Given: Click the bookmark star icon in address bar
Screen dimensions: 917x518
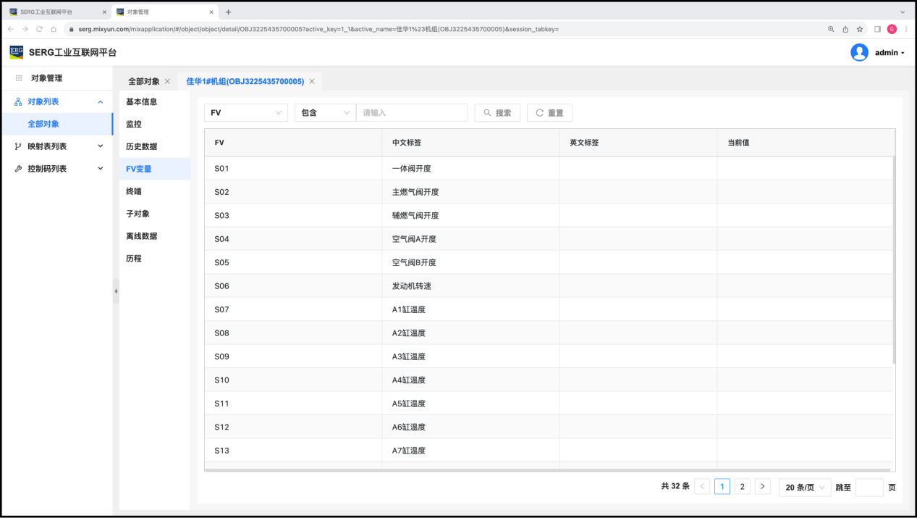Looking at the screenshot, I should [860, 29].
